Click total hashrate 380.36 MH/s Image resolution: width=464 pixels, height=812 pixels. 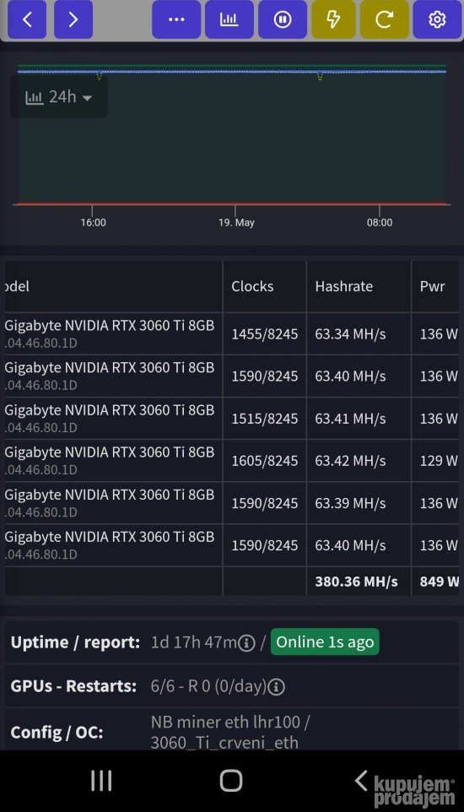point(356,582)
